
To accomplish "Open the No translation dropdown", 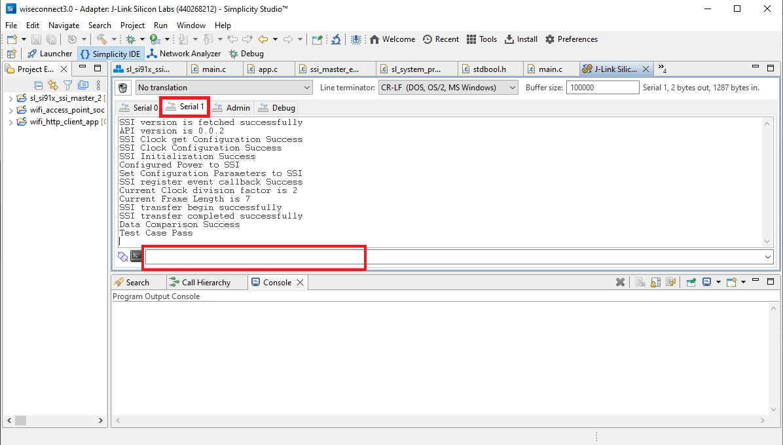I will [x=225, y=87].
